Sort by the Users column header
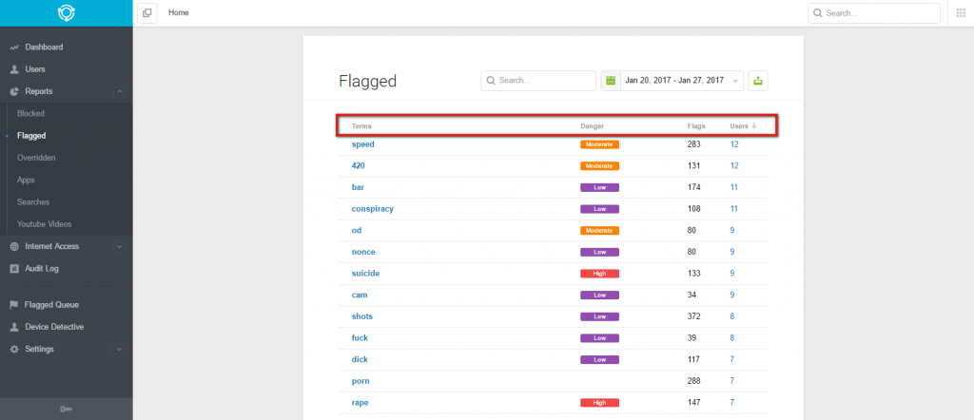Viewport: 974px width, 420px height. [739, 126]
